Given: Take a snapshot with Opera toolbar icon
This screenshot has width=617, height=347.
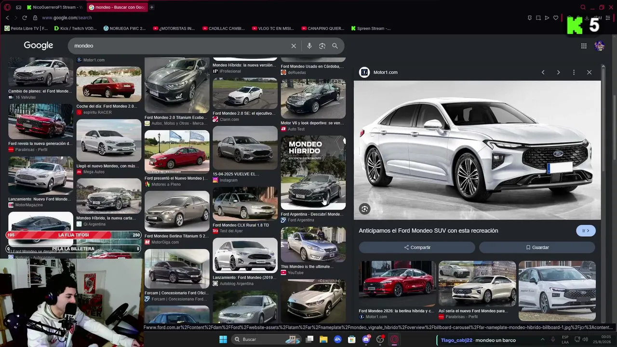Looking at the screenshot, I should pyautogui.click(x=538, y=18).
